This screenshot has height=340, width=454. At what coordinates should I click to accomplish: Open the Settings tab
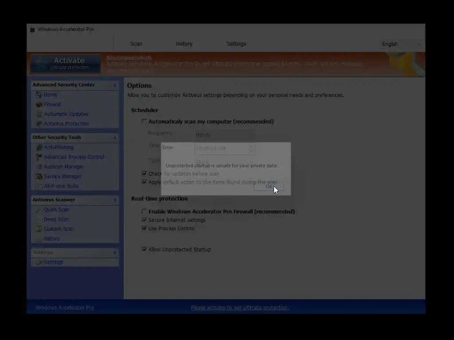pos(236,44)
